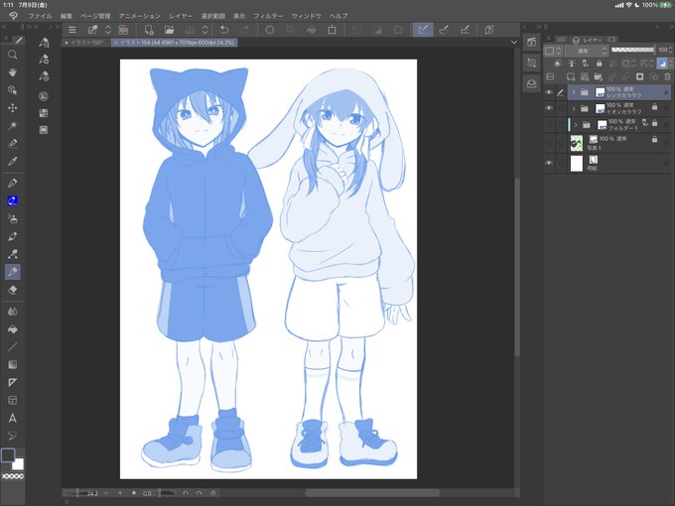The image size is (675, 506).
Task: Select the Hand move tool
Action: pyautogui.click(x=13, y=72)
